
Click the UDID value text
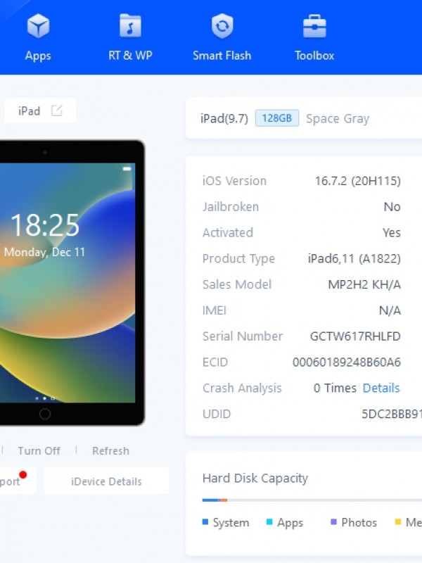(392, 414)
